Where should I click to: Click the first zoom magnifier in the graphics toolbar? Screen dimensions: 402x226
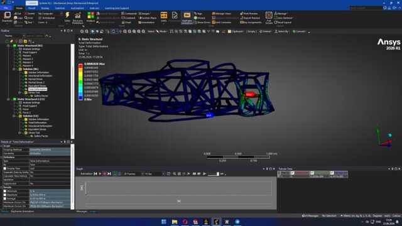pos(82,31)
